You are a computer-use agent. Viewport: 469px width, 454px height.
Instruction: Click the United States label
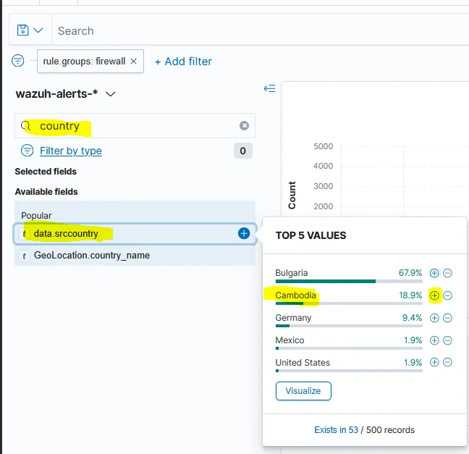click(x=303, y=363)
